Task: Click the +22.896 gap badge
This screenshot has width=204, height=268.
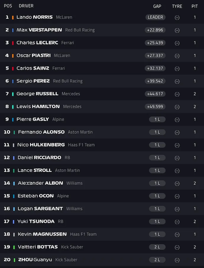Action: (x=155, y=30)
